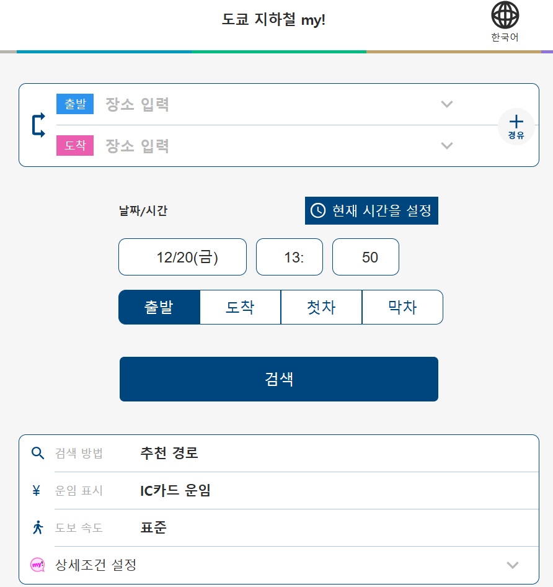Swap departure and arrival stations
Screen dimensions: 553x587
tap(38, 125)
